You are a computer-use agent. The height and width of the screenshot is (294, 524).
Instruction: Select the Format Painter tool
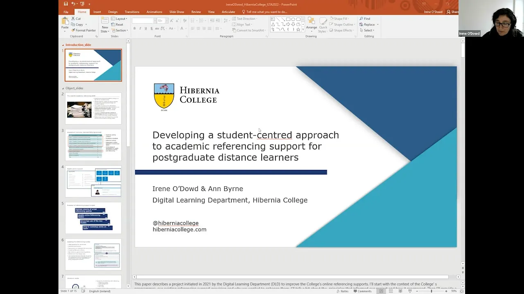click(84, 30)
